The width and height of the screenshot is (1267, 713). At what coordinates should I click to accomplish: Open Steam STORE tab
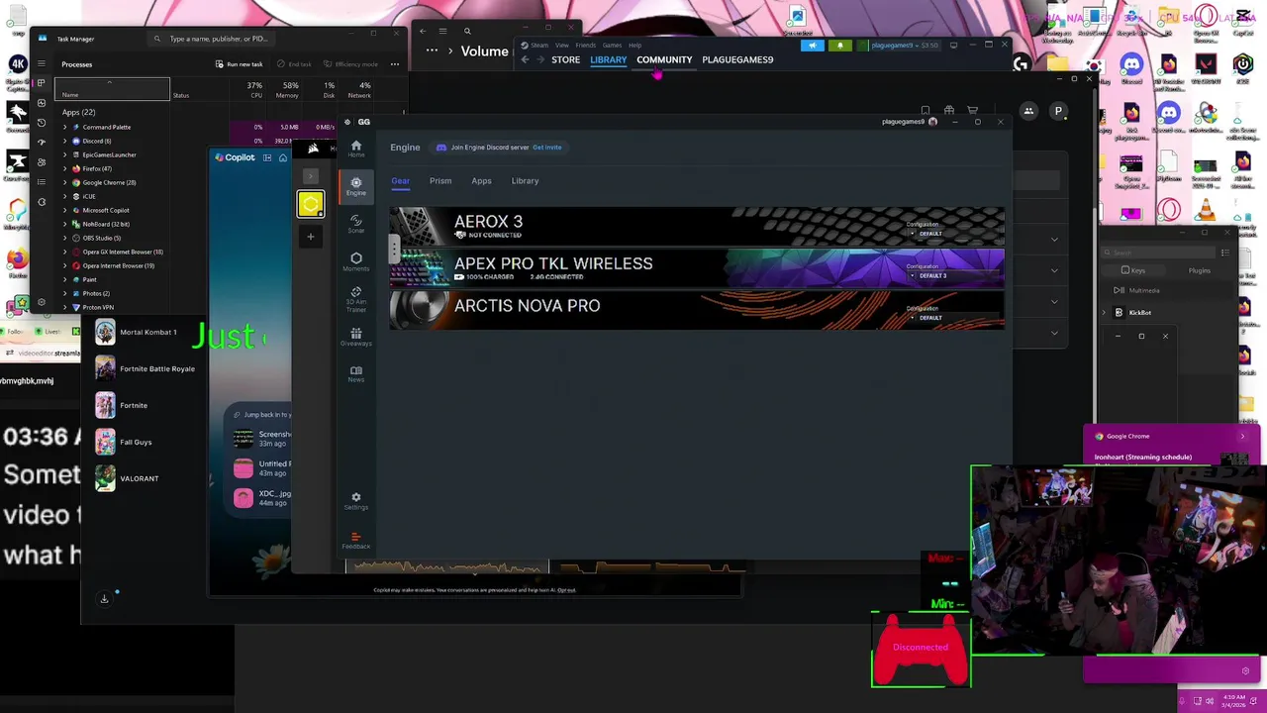pyautogui.click(x=565, y=59)
